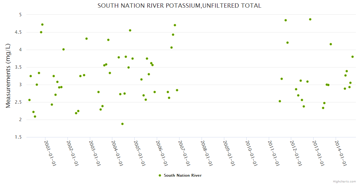Toggle the South Nation River legend label
The height and width of the screenshot is (184, 359).
tap(183, 175)
